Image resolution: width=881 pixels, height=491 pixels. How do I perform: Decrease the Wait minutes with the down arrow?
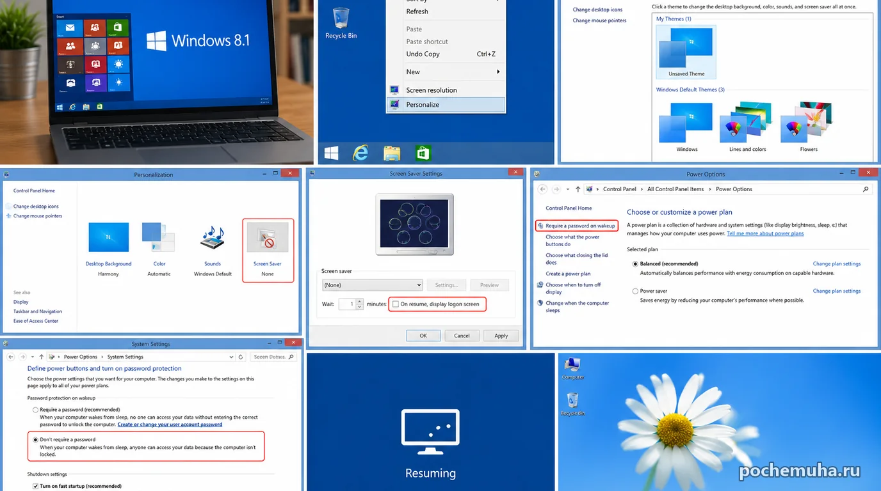pyautogui.click(x=359, y=307)
